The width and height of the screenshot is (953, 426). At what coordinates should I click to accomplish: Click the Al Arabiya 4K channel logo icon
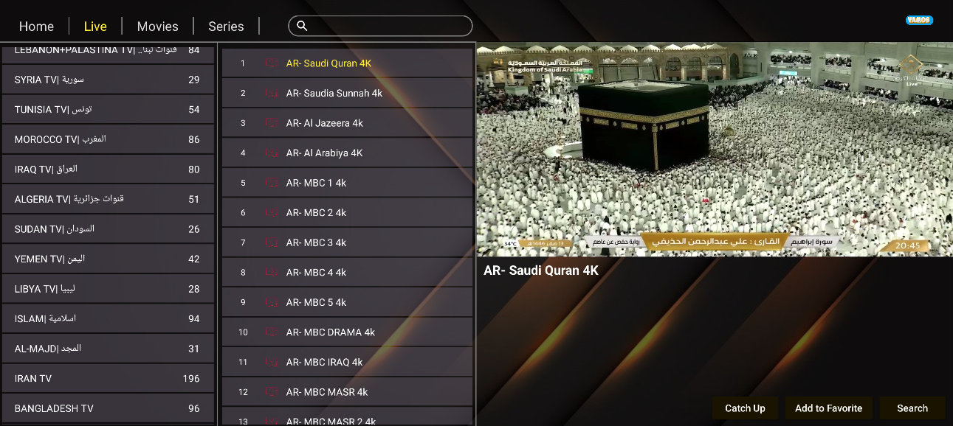click(272, 153)
